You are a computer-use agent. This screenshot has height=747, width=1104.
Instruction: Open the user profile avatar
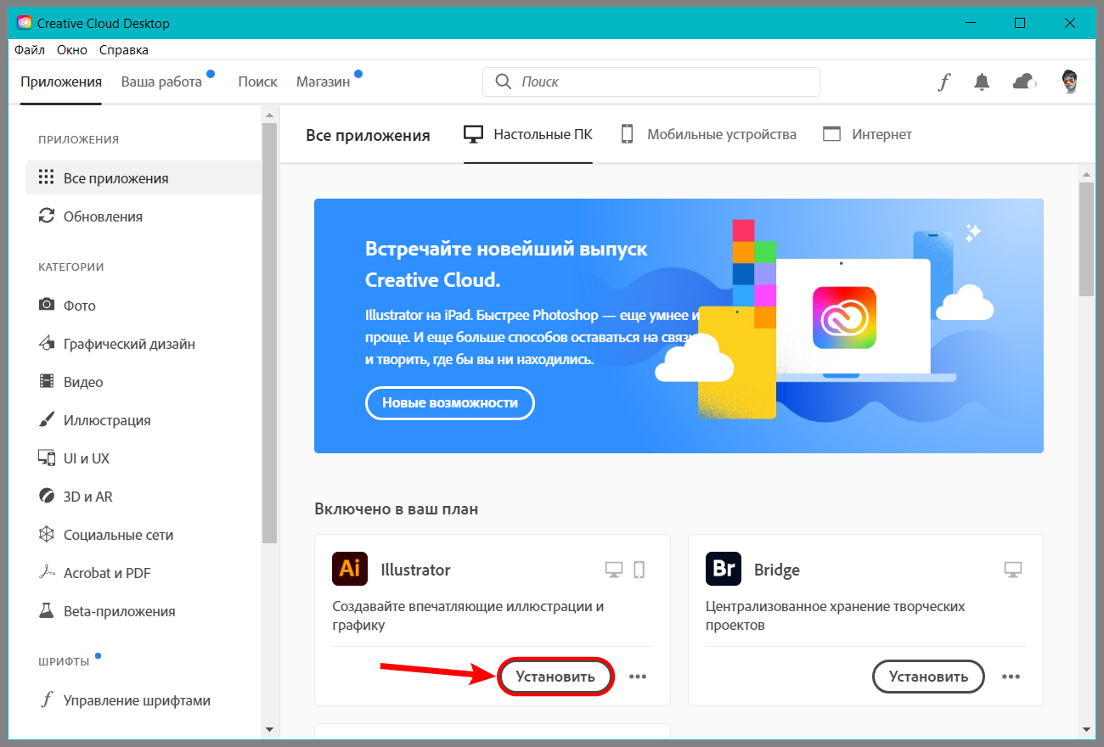coord(1070,82)
